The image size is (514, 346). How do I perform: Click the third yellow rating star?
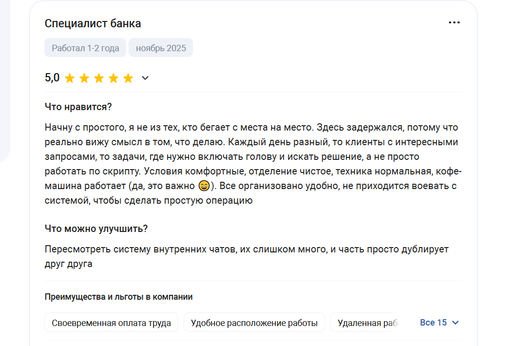click(99, 78)
